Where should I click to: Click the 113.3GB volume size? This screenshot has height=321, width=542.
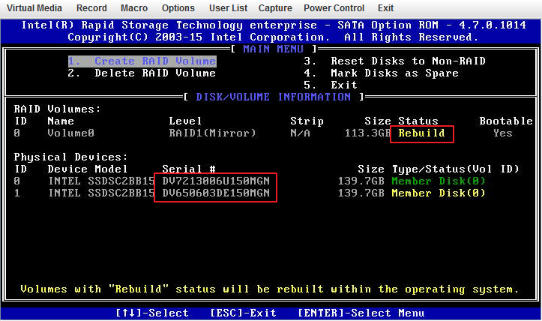367,133
